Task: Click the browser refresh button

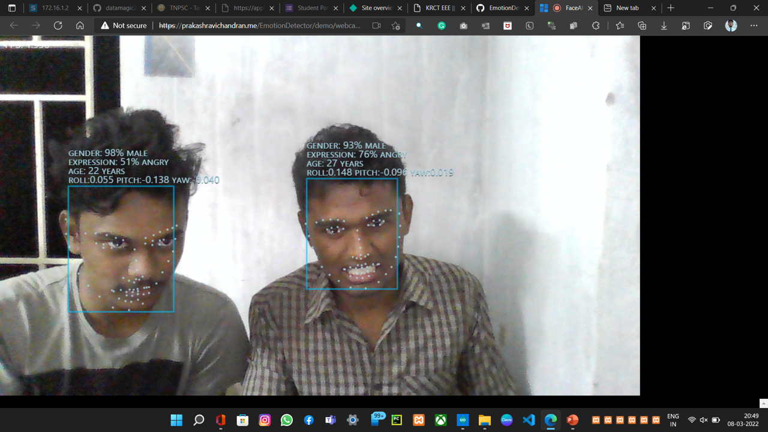Action: 58,26
